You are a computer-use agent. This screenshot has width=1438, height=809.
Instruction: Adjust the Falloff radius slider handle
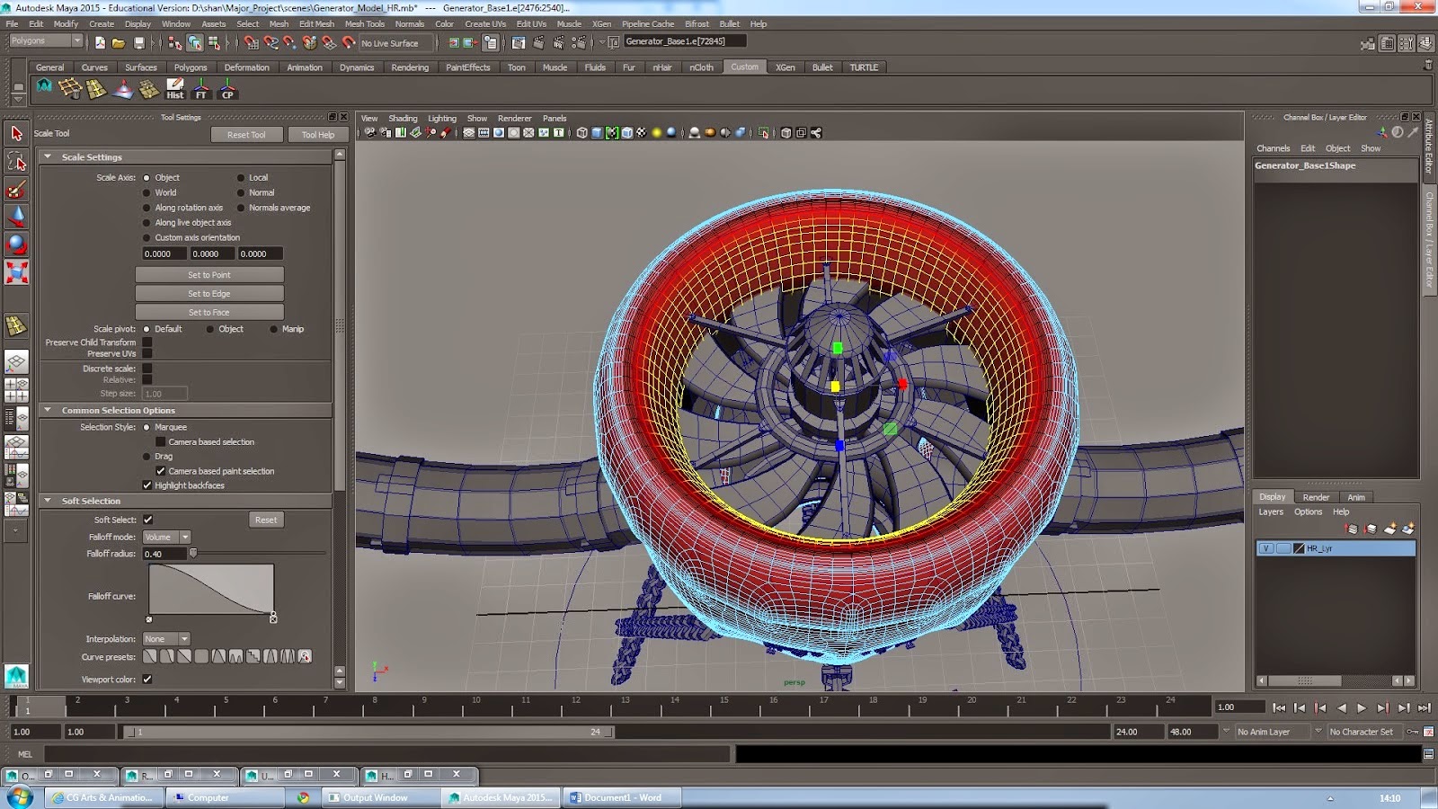pos(193,554)
